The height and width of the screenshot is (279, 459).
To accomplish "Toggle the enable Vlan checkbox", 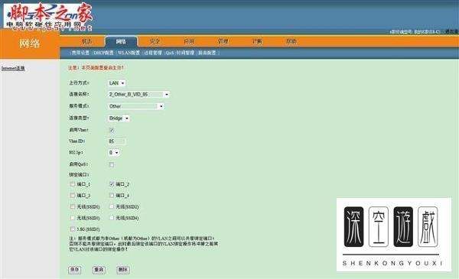I will point(112,130).
